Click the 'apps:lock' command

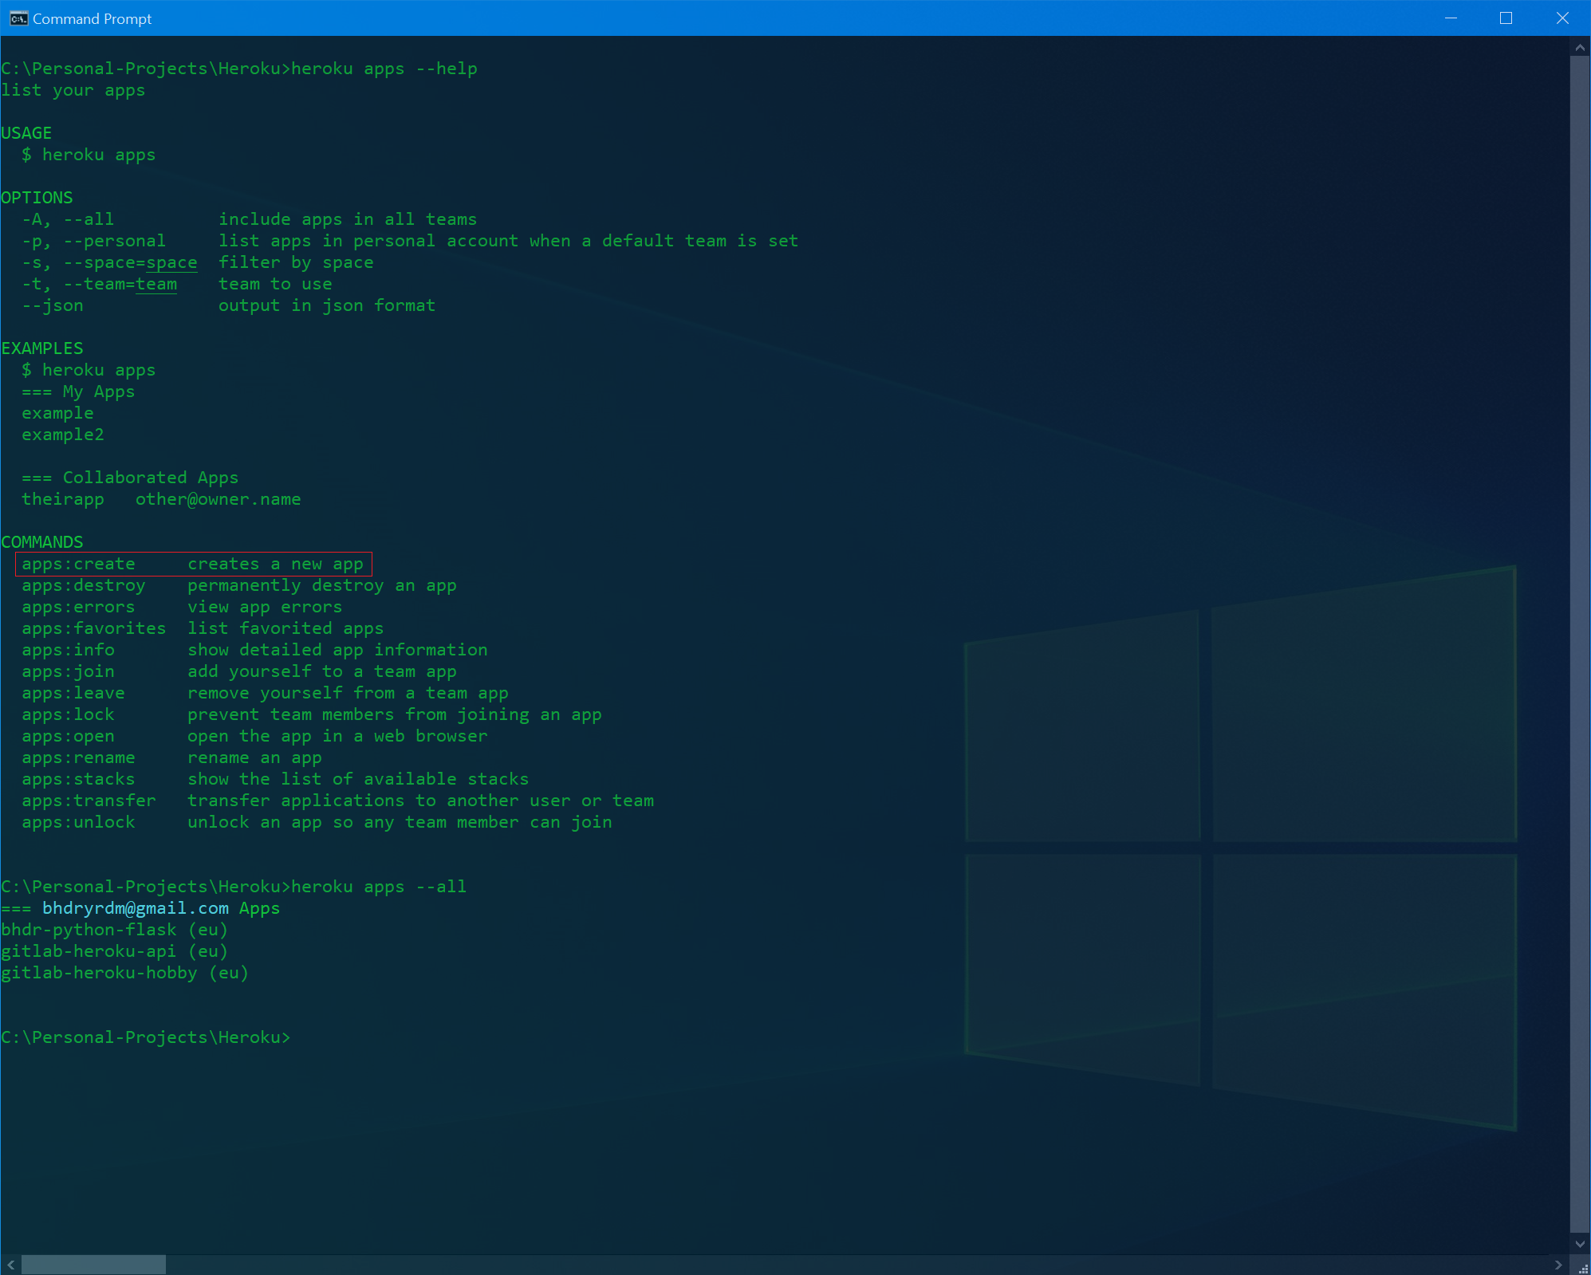click(x=68, y=714)
